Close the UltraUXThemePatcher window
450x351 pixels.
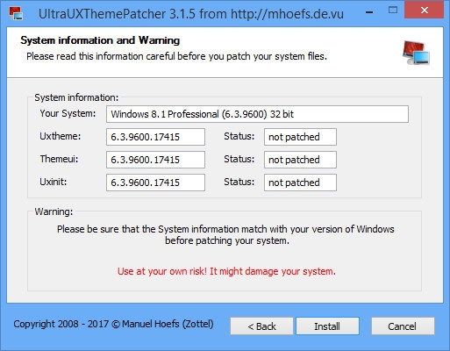coord(424,11)
